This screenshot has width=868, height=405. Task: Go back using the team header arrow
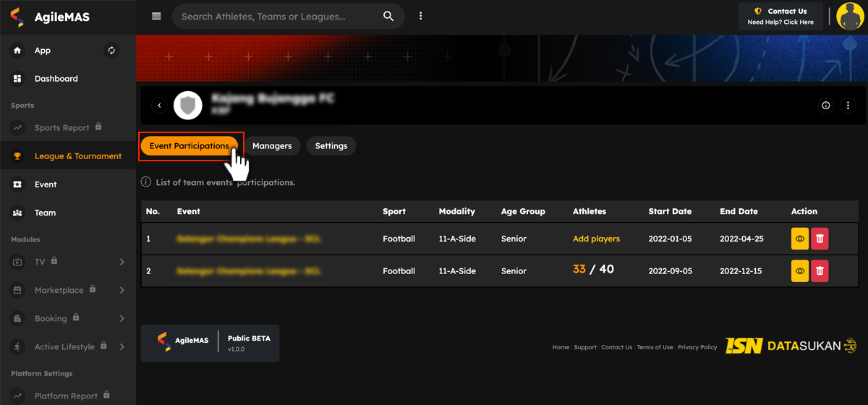pos(160,106)
